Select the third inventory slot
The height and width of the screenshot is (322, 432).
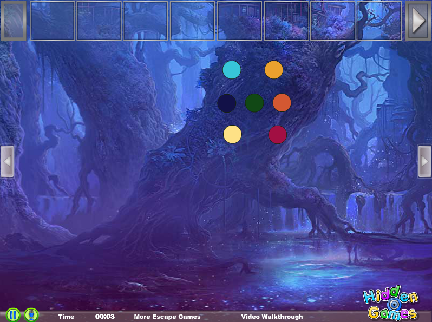coord(146,21)
